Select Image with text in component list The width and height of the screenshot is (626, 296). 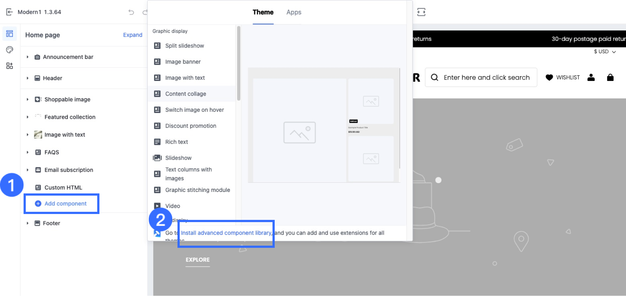coord(191,78)
